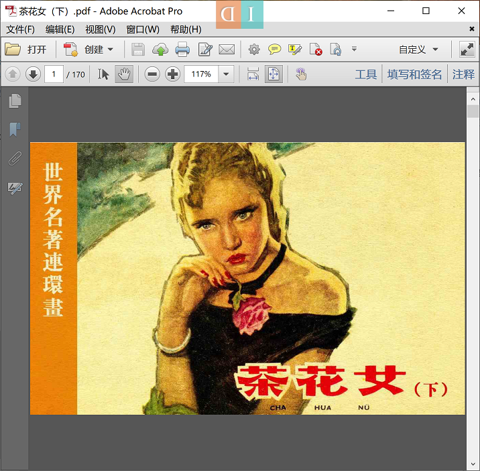Viewport: 480px width, 471px height.
Task: Choose the text selection cursor tool
Action: (x=103, y=74)
